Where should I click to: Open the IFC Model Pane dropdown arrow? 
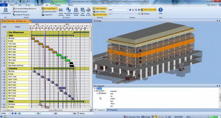[57, 9]
